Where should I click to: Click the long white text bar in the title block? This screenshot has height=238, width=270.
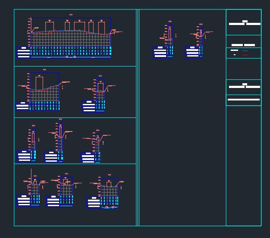[244, 100]
